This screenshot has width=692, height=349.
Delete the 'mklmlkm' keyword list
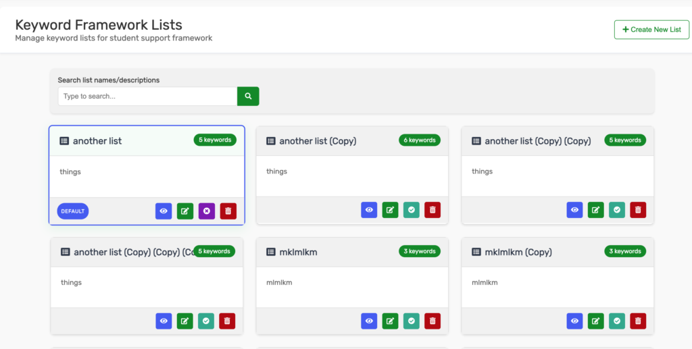point(432,321)
